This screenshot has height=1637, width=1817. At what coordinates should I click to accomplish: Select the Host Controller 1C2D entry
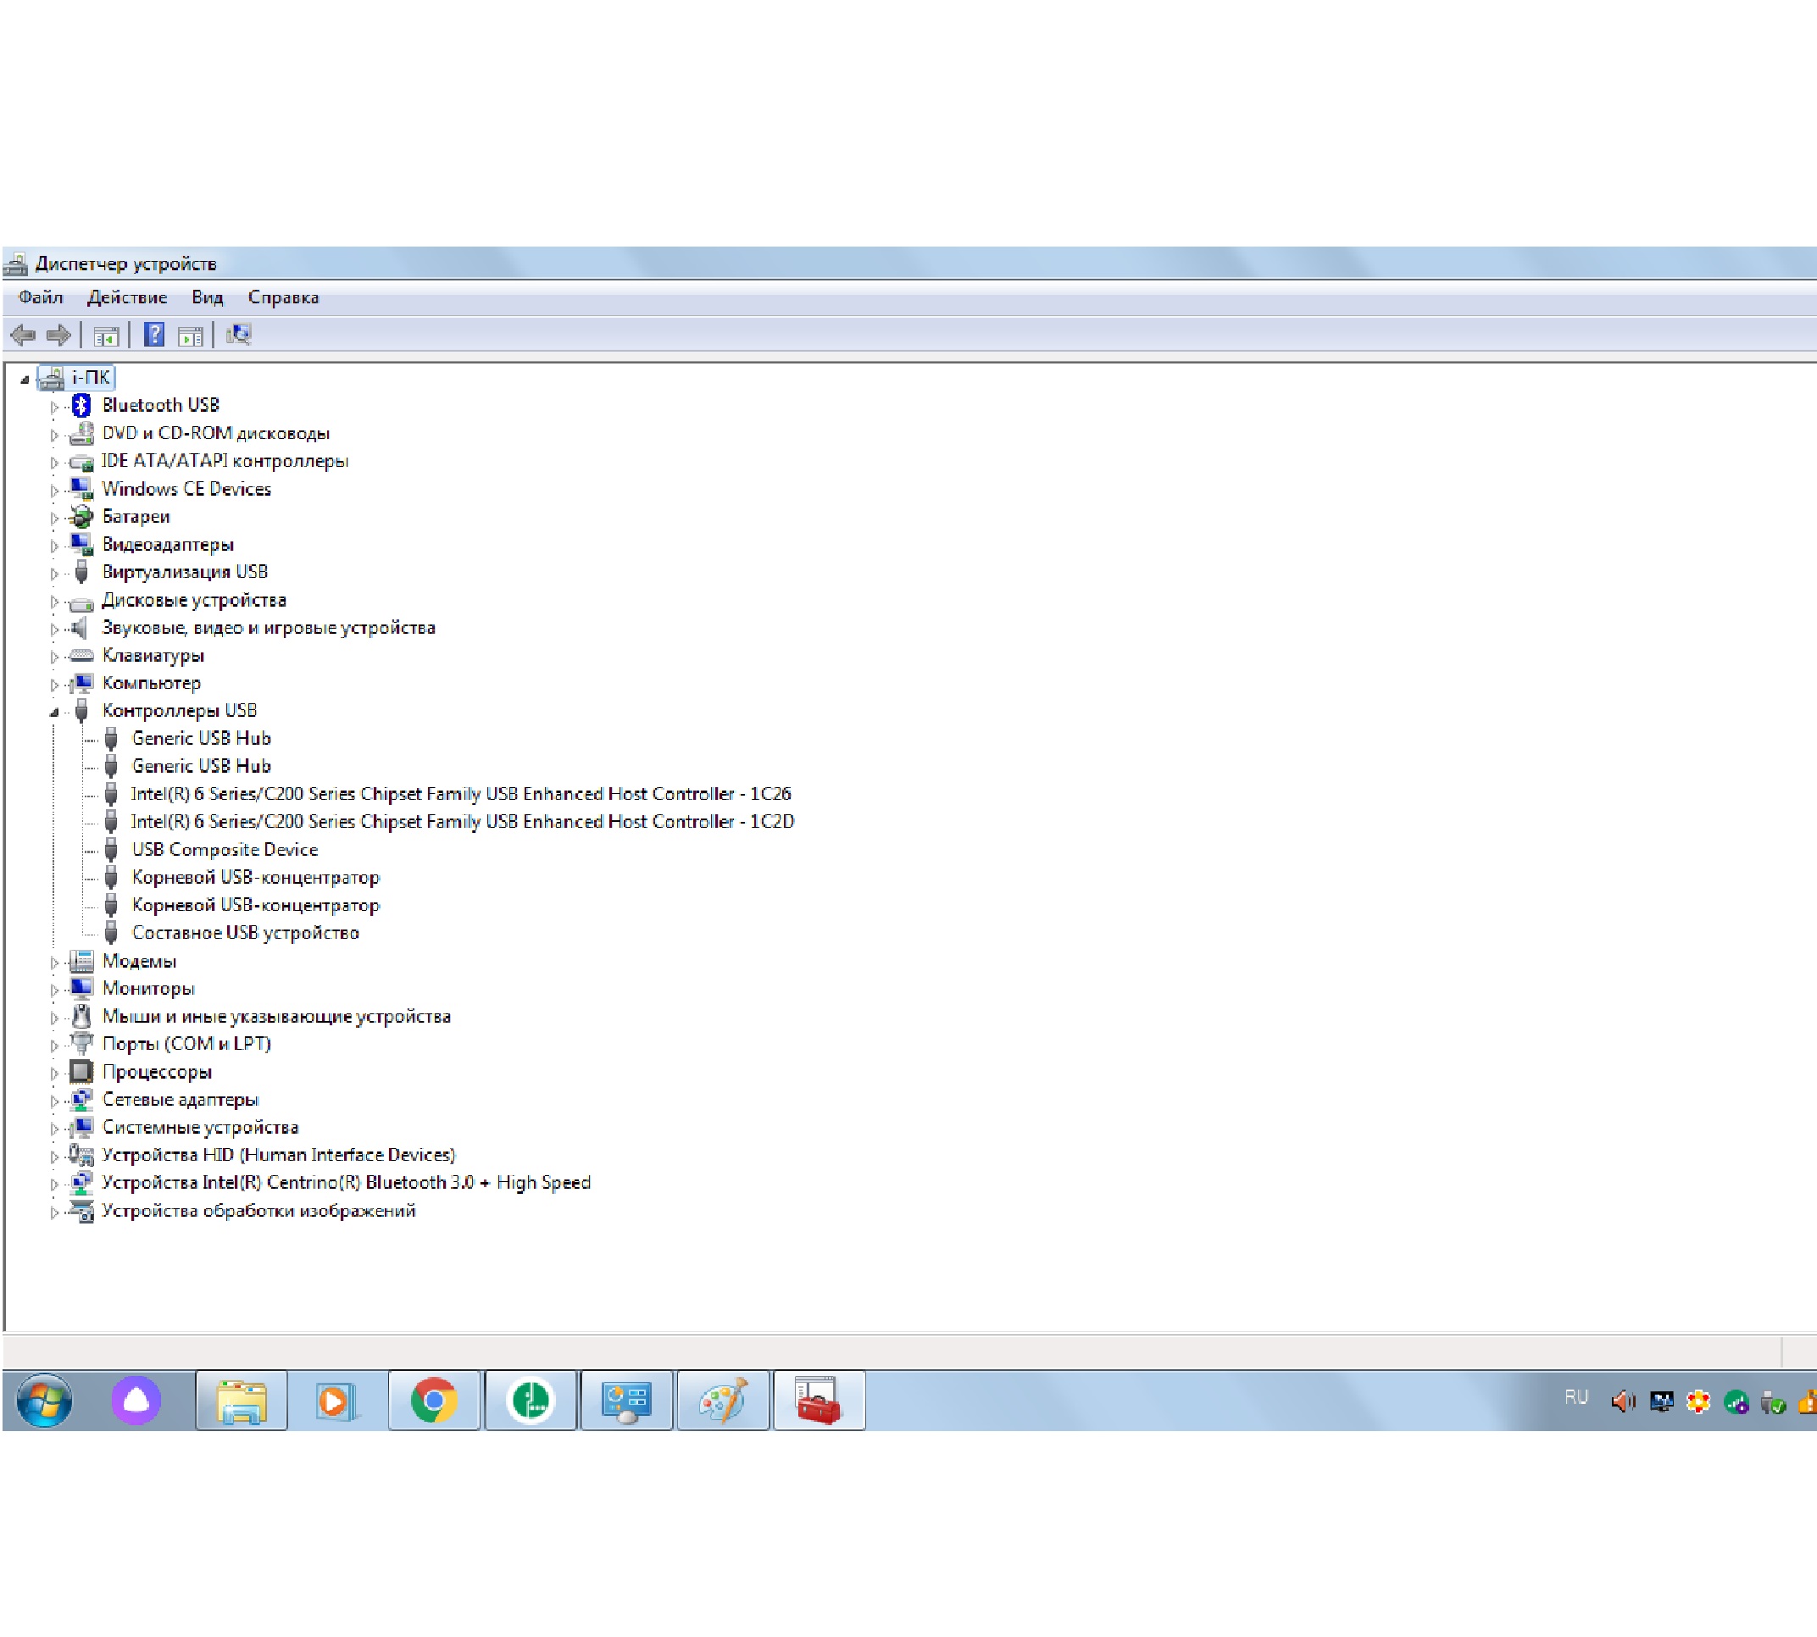[461, 822]
